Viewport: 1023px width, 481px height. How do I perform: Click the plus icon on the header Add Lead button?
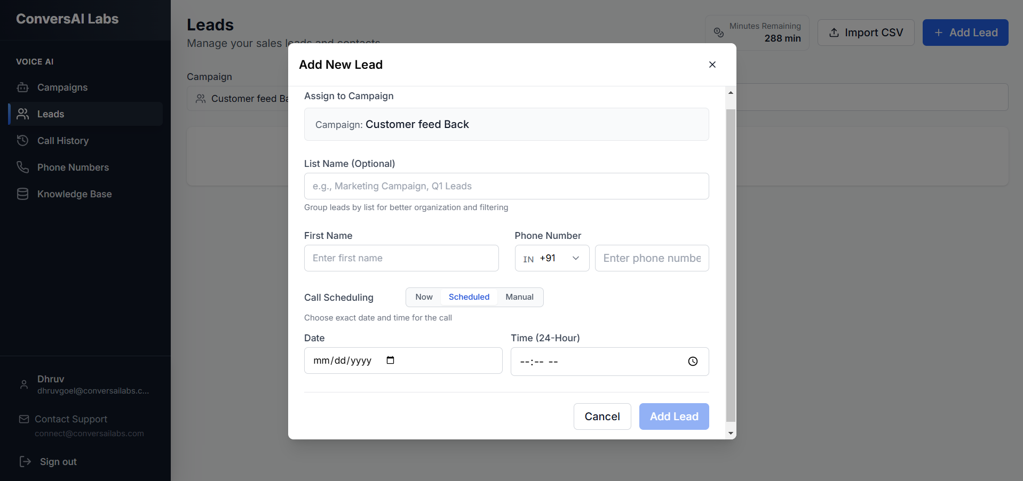[x=939, y=33]
